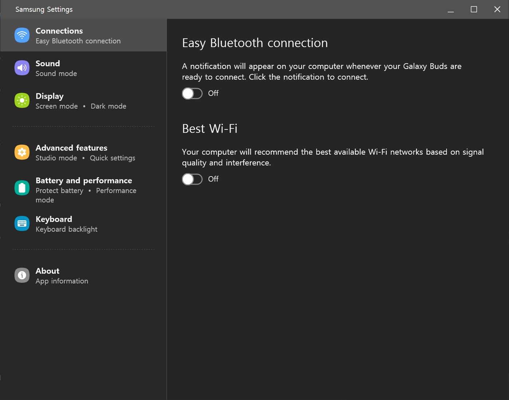This screenshot has height=400, width=509.
Task: Click the teal battery icon
Action: (x=22, y=188)
